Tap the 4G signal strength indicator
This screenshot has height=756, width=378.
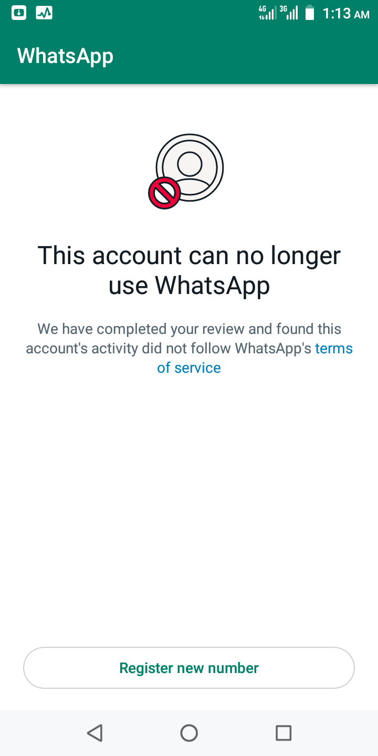[x=267, y=13]
